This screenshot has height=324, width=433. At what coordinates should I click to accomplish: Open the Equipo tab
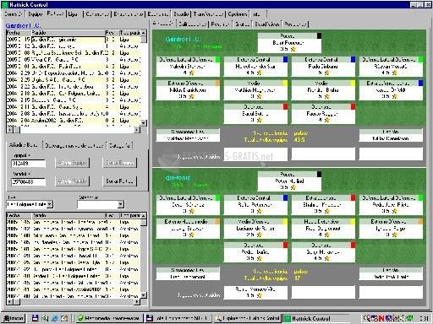pyautogui.click(x=36, y=13)
